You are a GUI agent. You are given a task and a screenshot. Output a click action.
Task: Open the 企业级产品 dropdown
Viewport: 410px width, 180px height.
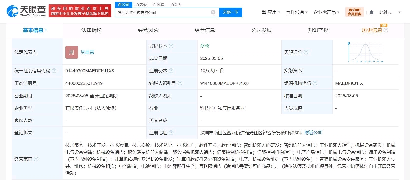[x=326, y=12]
